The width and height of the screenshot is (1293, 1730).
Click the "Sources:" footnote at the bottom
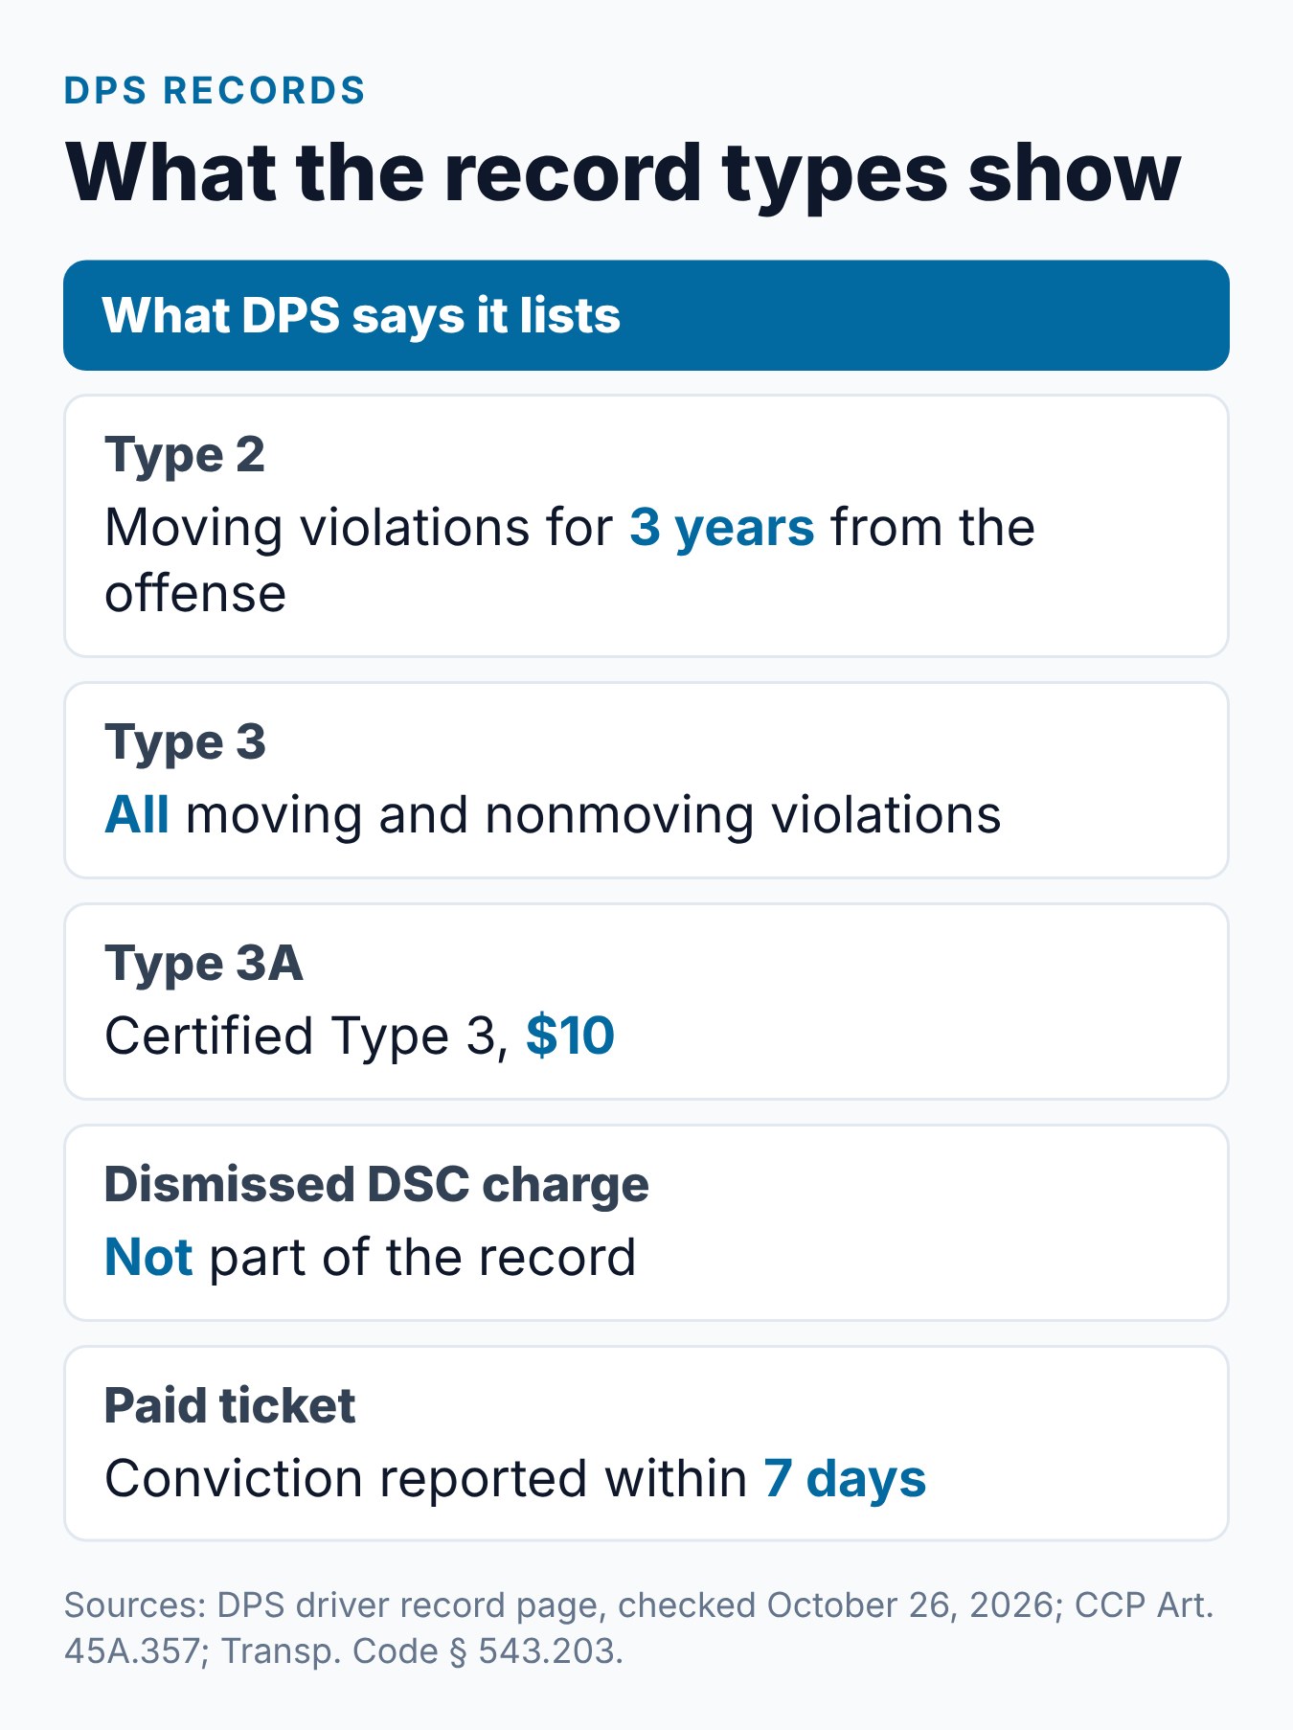639,1628
